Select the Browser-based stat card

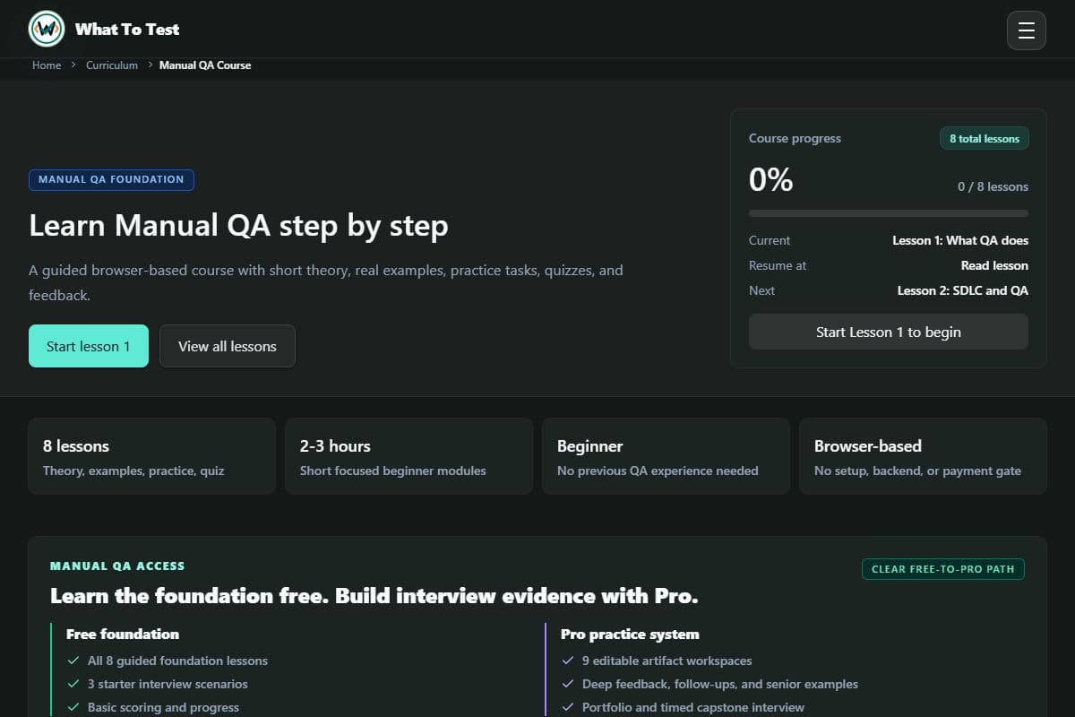(x=923, y=456)
